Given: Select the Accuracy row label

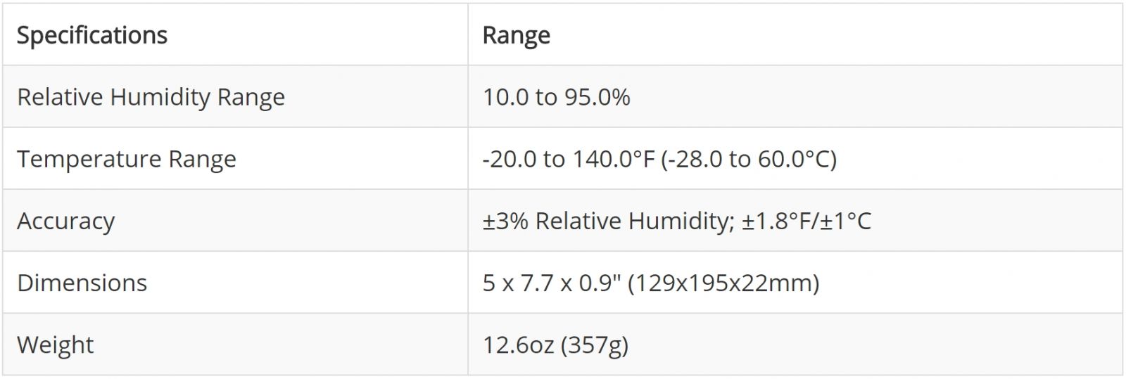Looking at the screenshot, I should pyautogui.click(x=65, y=221).
